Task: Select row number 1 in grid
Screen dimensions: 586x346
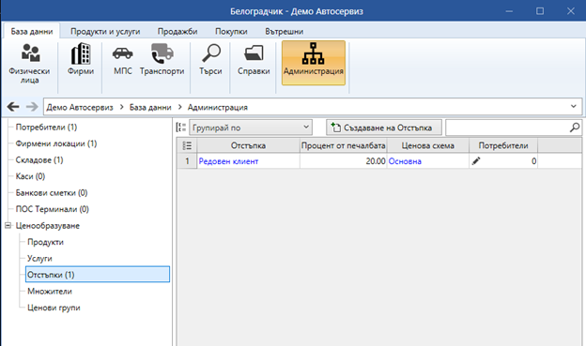Action: point(187,161)
